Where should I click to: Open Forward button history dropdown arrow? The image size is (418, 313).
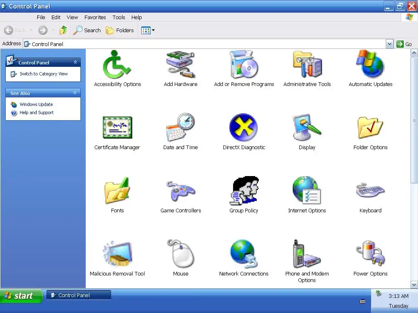pyautogui.click(x=53, y=30)
